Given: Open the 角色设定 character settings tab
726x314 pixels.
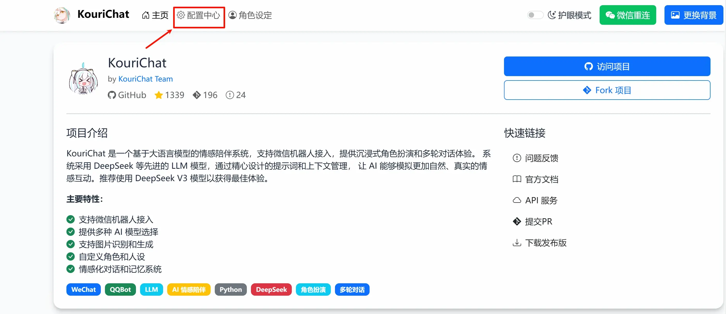Looking at the screenshot, I should click(x=250, y=15).
